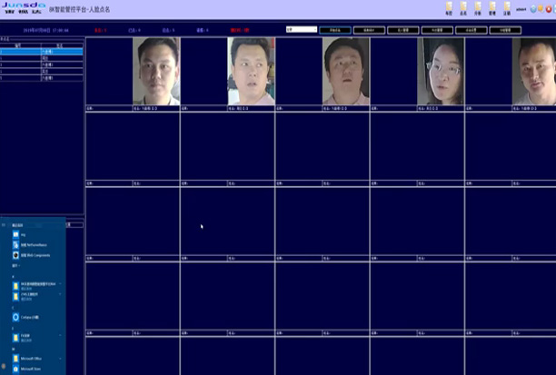Screen dimensions: 556x375
Task: Click the admin username label at top right
Action: [x=521, y=10]
